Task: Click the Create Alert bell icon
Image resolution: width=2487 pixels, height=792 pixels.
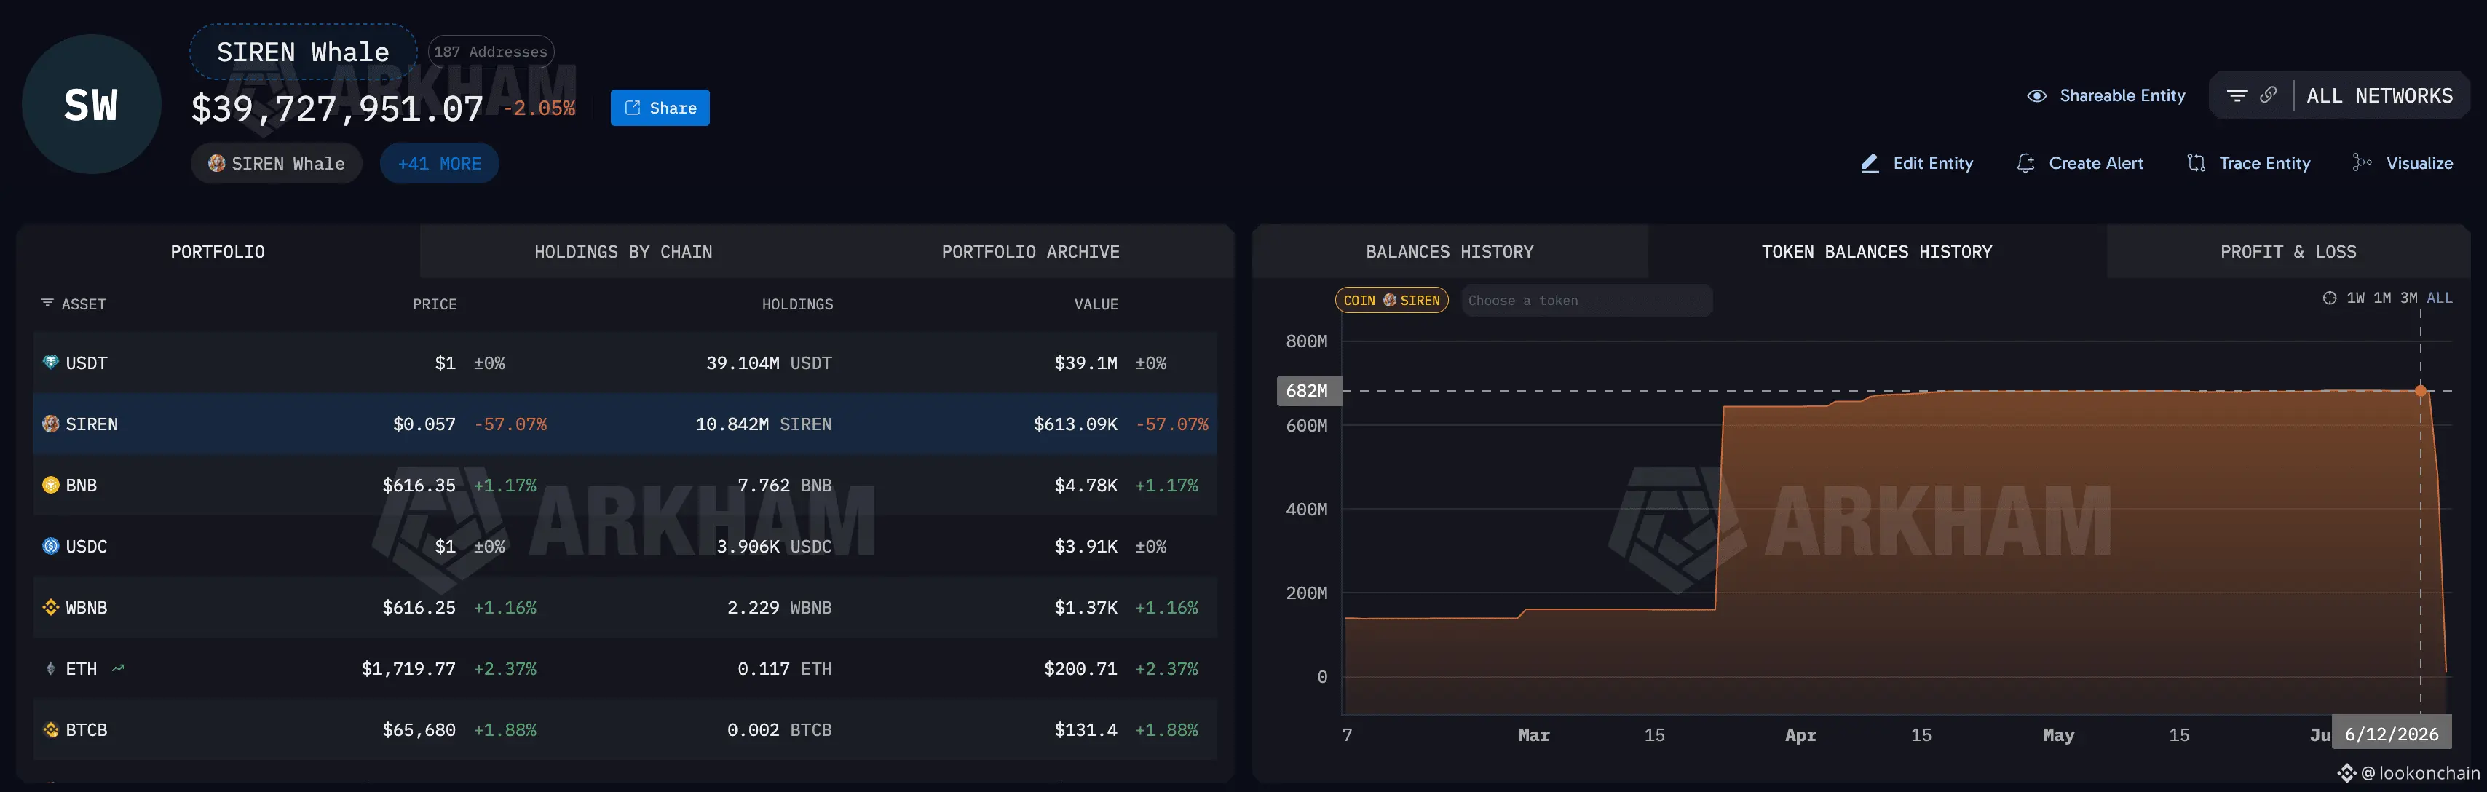Action: (2025, 163)
